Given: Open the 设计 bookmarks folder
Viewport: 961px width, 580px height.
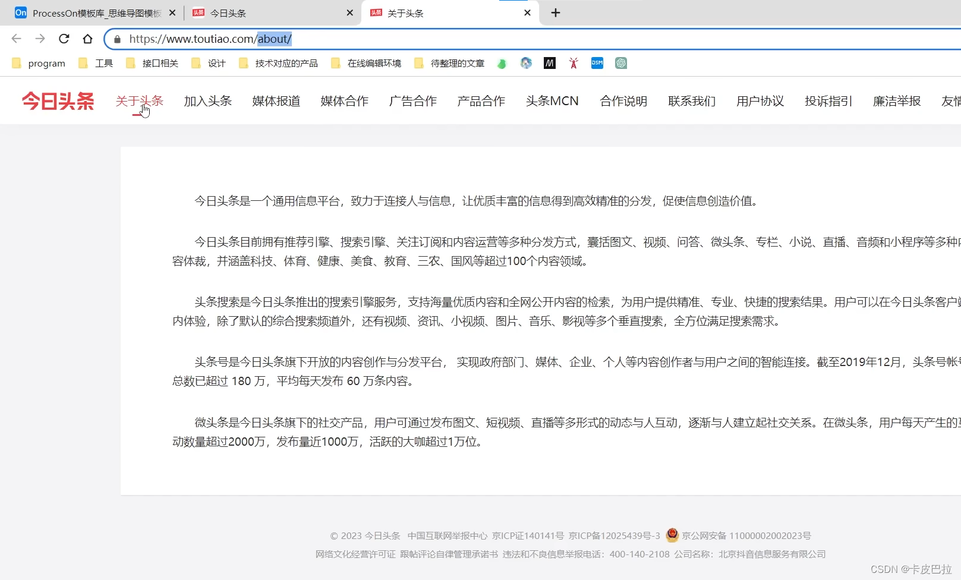Looking at the screenshot, I should (x=209, y=63).
